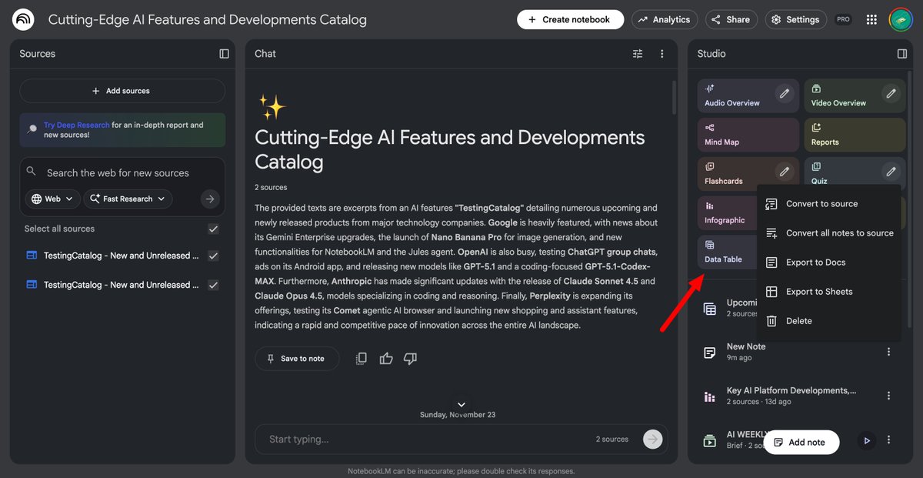The image size is (923, 478).
Task: Edit the Flashcards options with the pencil icon
Action: coord(785,171)
